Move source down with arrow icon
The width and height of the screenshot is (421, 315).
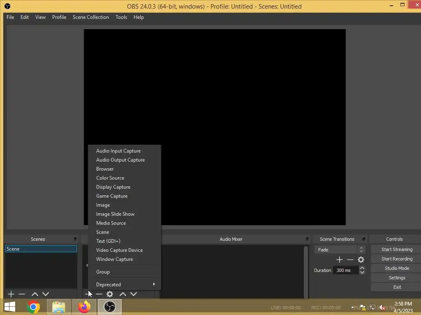(134, 294)
